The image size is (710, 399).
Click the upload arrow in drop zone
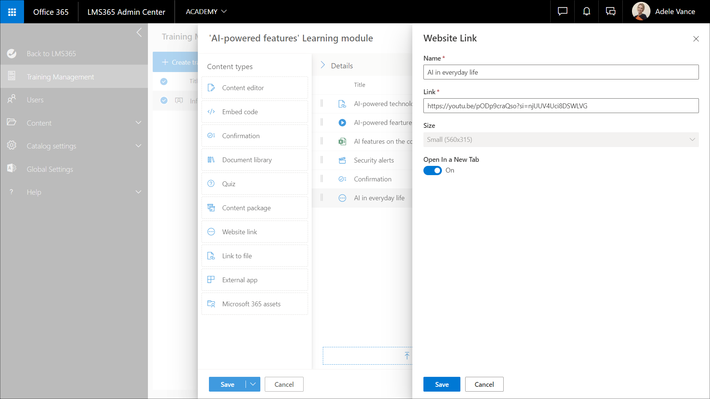407,356
